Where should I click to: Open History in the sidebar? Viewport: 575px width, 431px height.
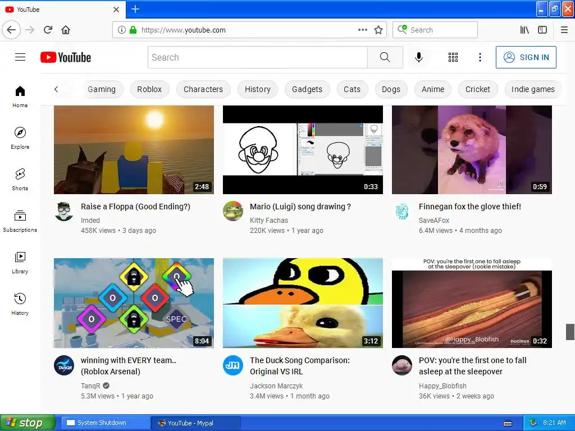20,304
